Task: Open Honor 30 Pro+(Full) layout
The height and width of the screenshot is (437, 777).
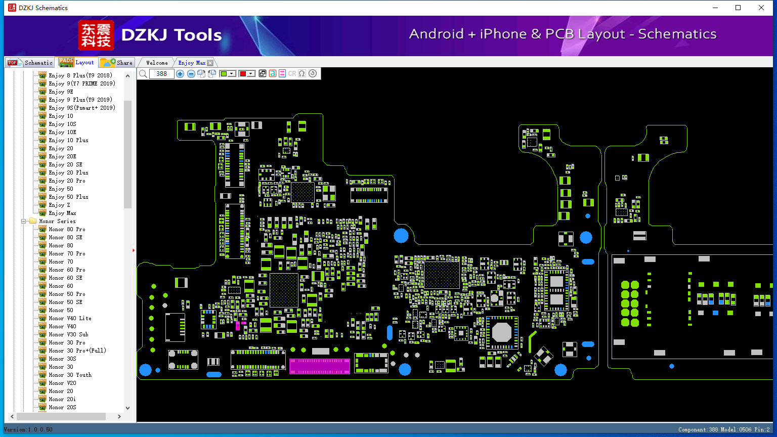Action: tap(77, 351)
